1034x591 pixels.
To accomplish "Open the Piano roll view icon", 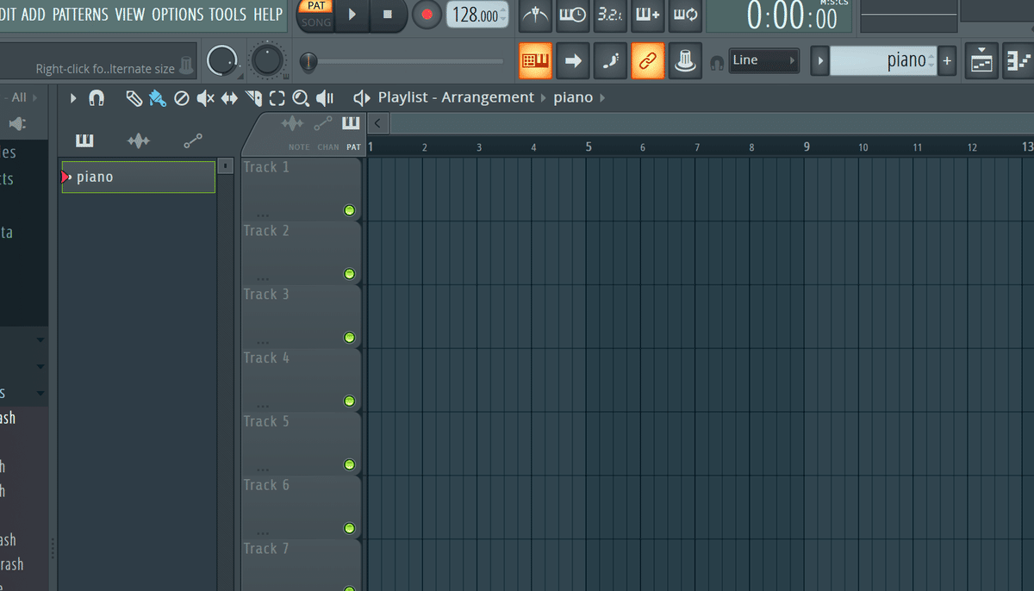I will coord(1018,60).
